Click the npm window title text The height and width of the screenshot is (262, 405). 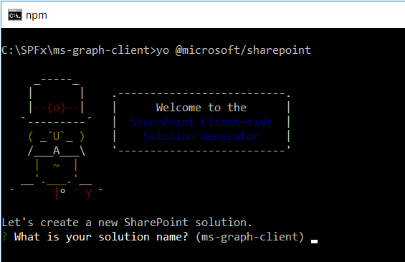click(x=37, y=15)
